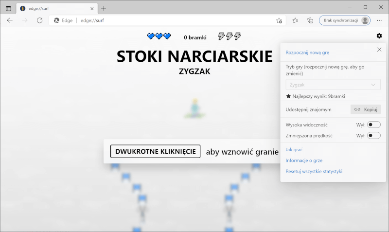The width and height of the screenshot is (389, 232).
Task: Expand the Zygzak game mode dropdown
Action: (x=333, y=85)
